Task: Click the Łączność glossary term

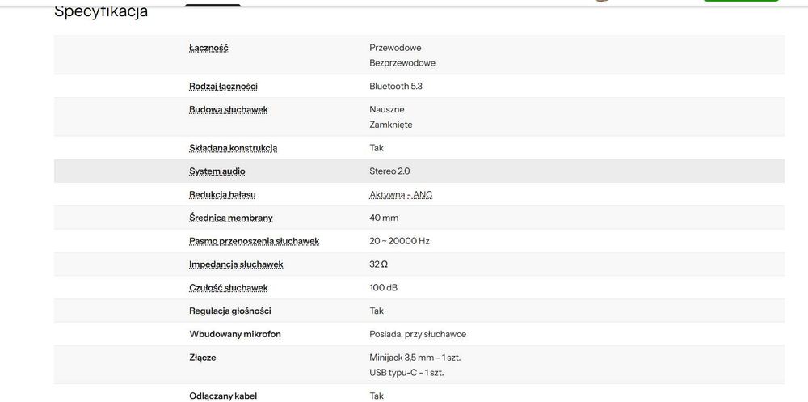Action: [208, 48]
